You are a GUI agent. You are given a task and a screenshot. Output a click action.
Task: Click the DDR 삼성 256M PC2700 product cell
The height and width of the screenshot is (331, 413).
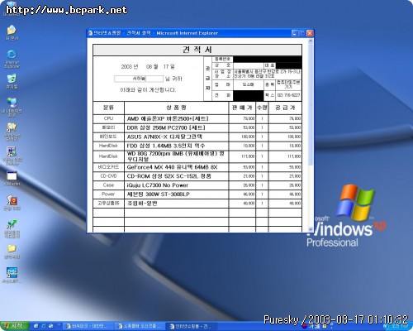pos(176,127)
